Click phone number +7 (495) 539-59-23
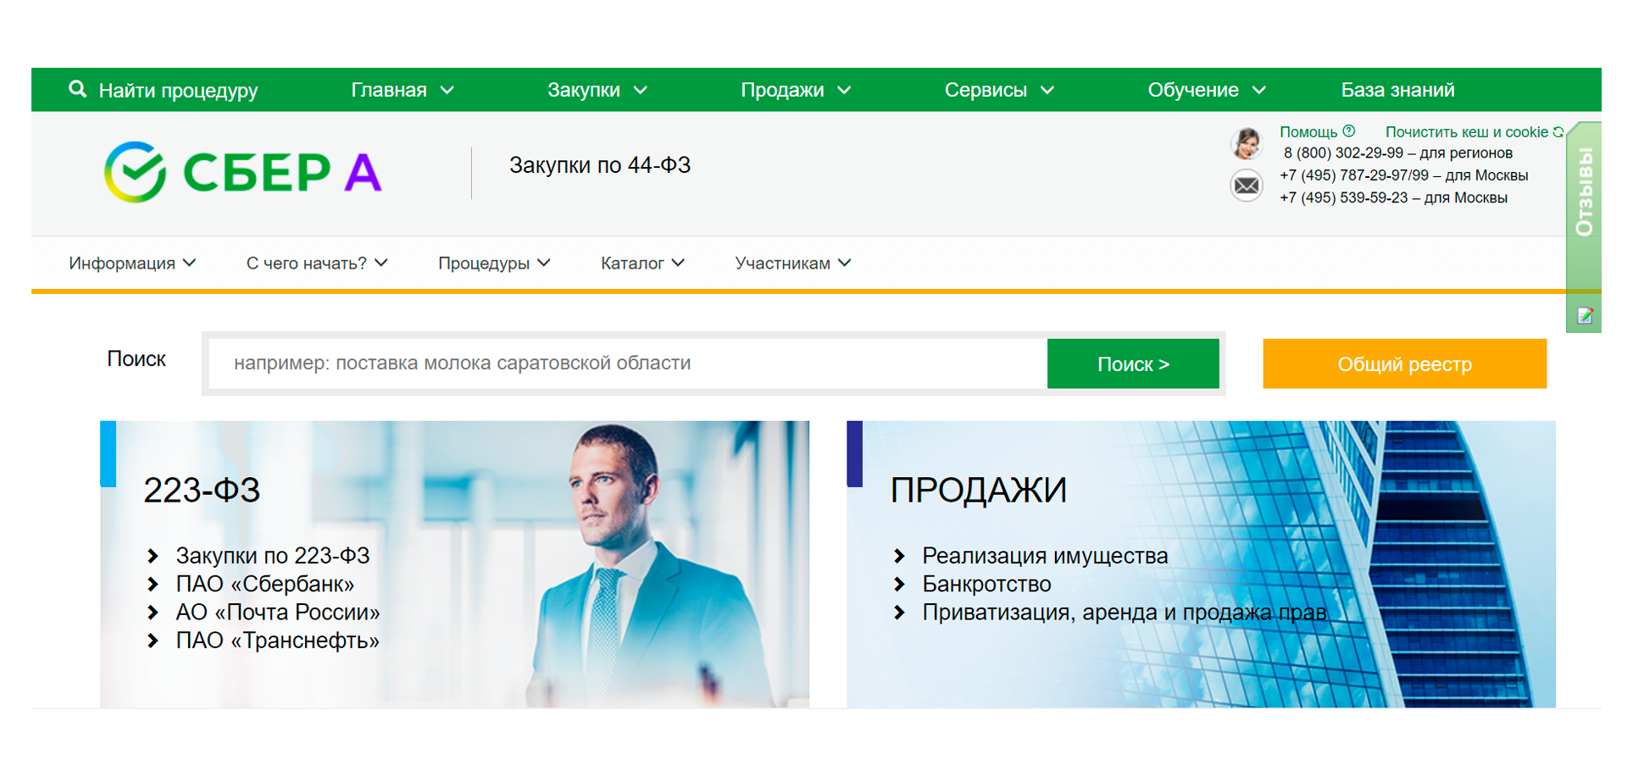This screenshot has width=1633, height=777. 1344,197
